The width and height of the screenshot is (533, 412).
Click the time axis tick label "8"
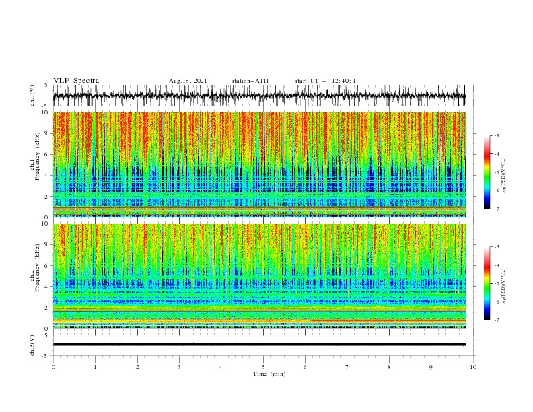click(x=389, y=367)
